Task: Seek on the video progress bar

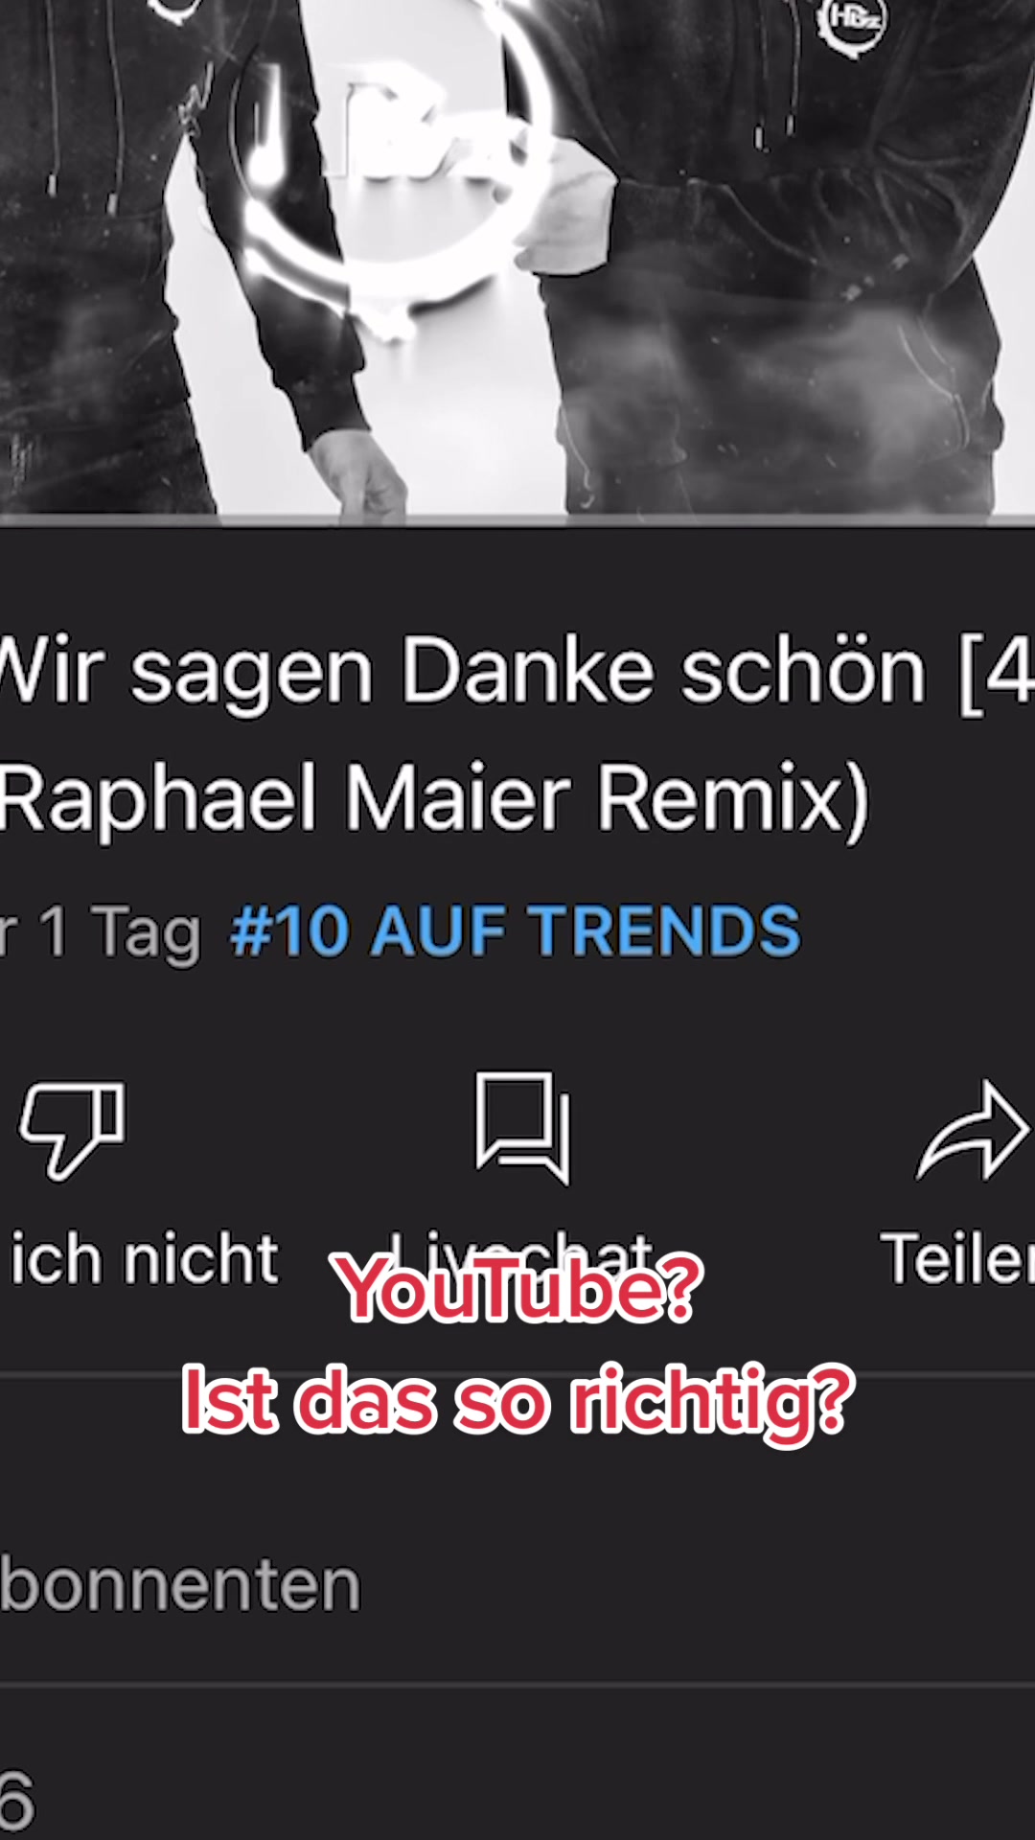Action: tap(517, 520)
